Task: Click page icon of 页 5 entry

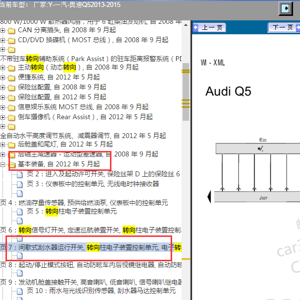Action: 20,212
